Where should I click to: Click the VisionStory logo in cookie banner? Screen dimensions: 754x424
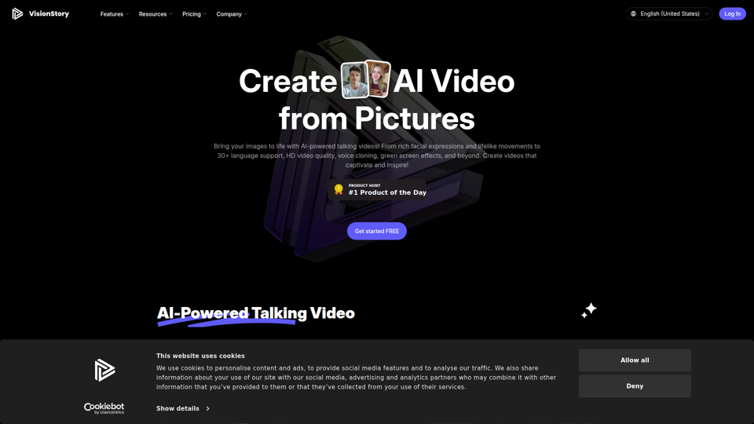coord(104,370)
